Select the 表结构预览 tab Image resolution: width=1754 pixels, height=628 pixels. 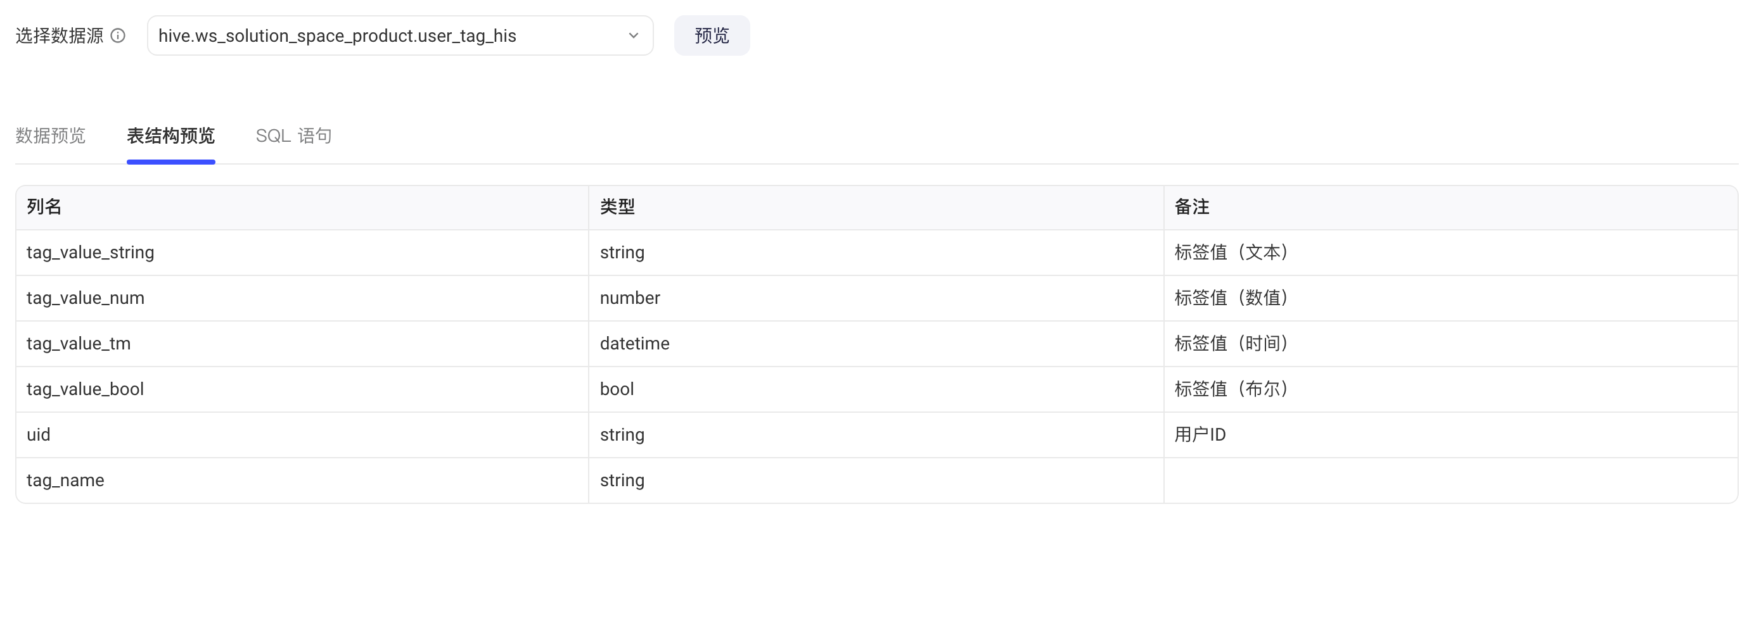pyautogui.click(x=171, y=135)
